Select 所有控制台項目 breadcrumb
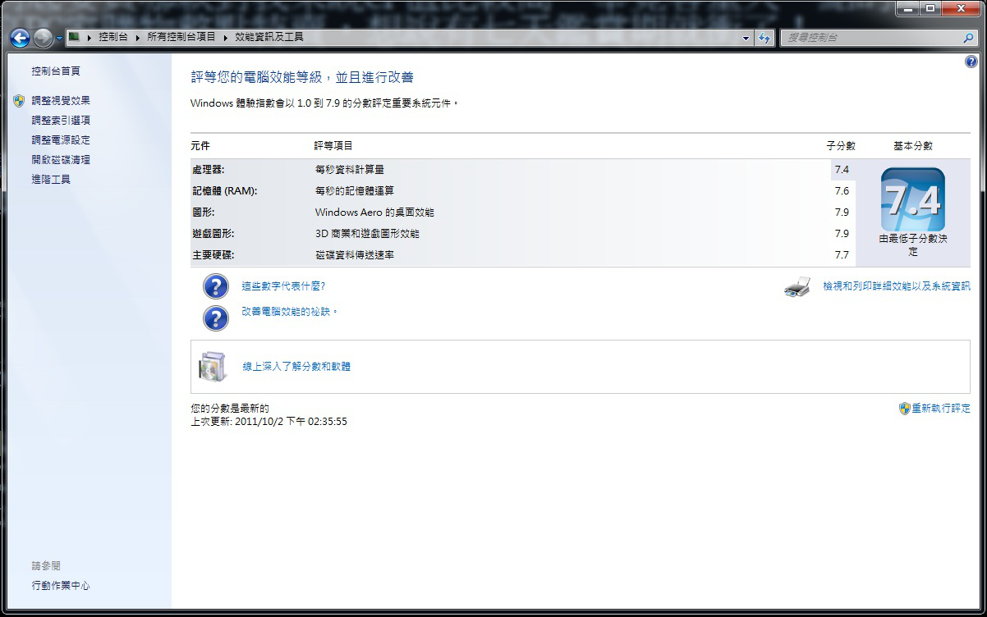Screen dimensions: 987x617 [x=181, y=37]
